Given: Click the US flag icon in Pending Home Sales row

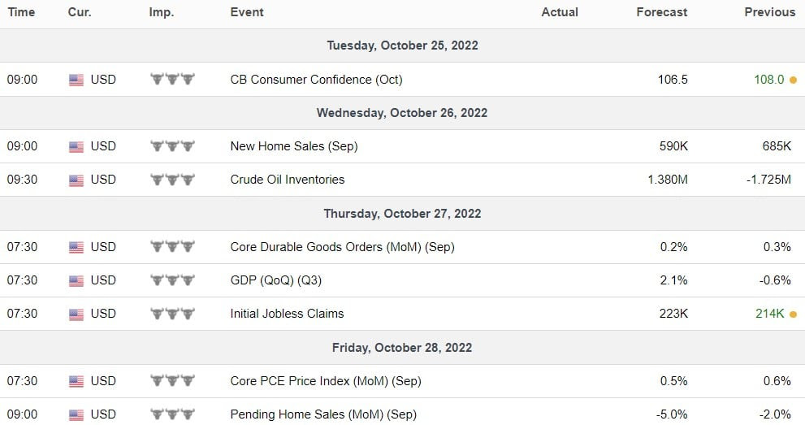Looking at the screenshot, I should 76,414.
